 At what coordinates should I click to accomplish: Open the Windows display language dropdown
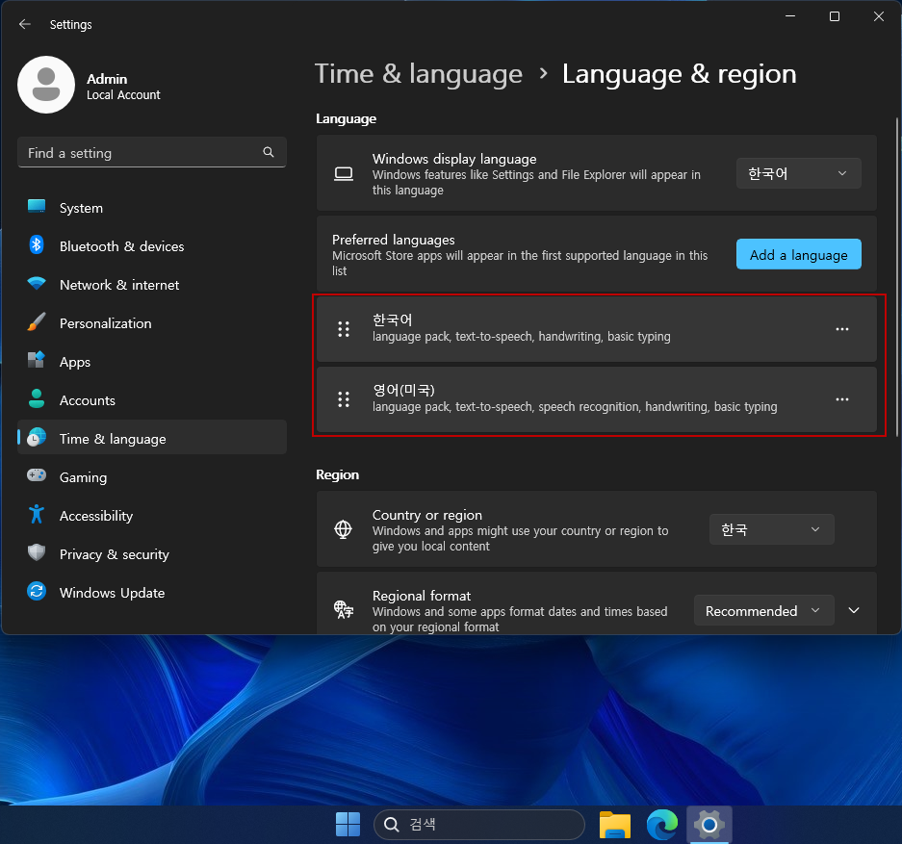click(x=798, y=173)
